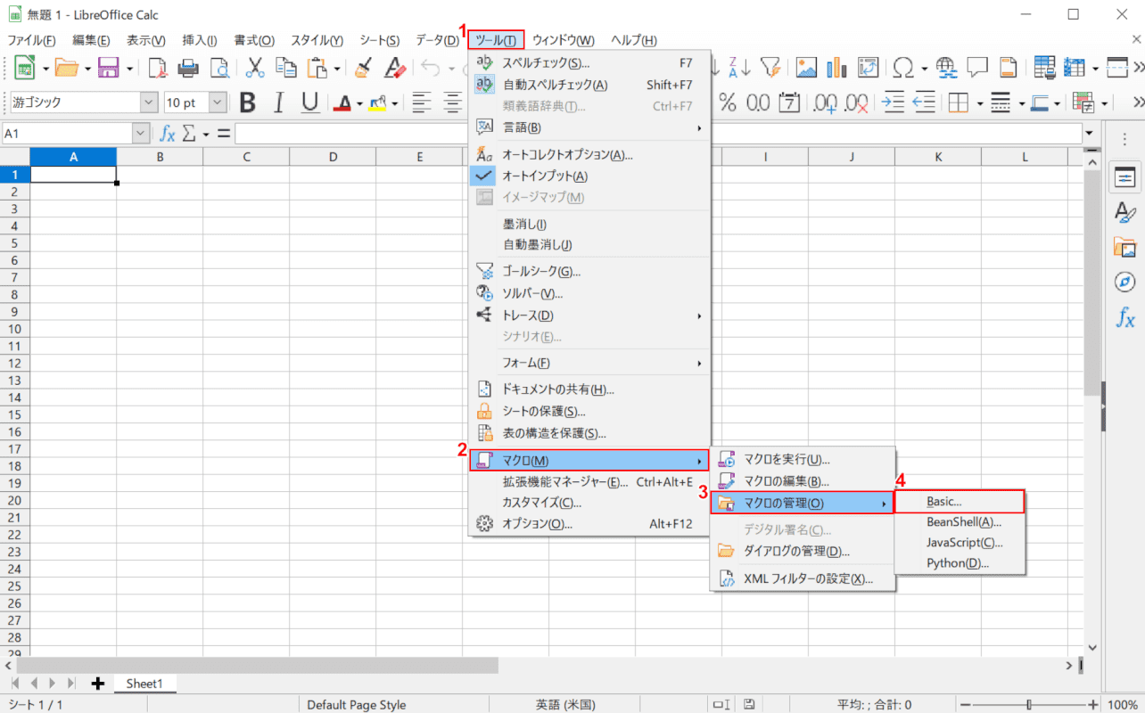Toggle Underline formatting
This screenshot has height=713, width=1145.
point(310,102)
